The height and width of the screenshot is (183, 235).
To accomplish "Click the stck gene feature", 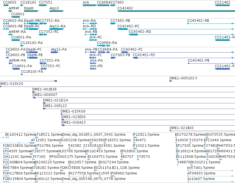I will [90, 5].
